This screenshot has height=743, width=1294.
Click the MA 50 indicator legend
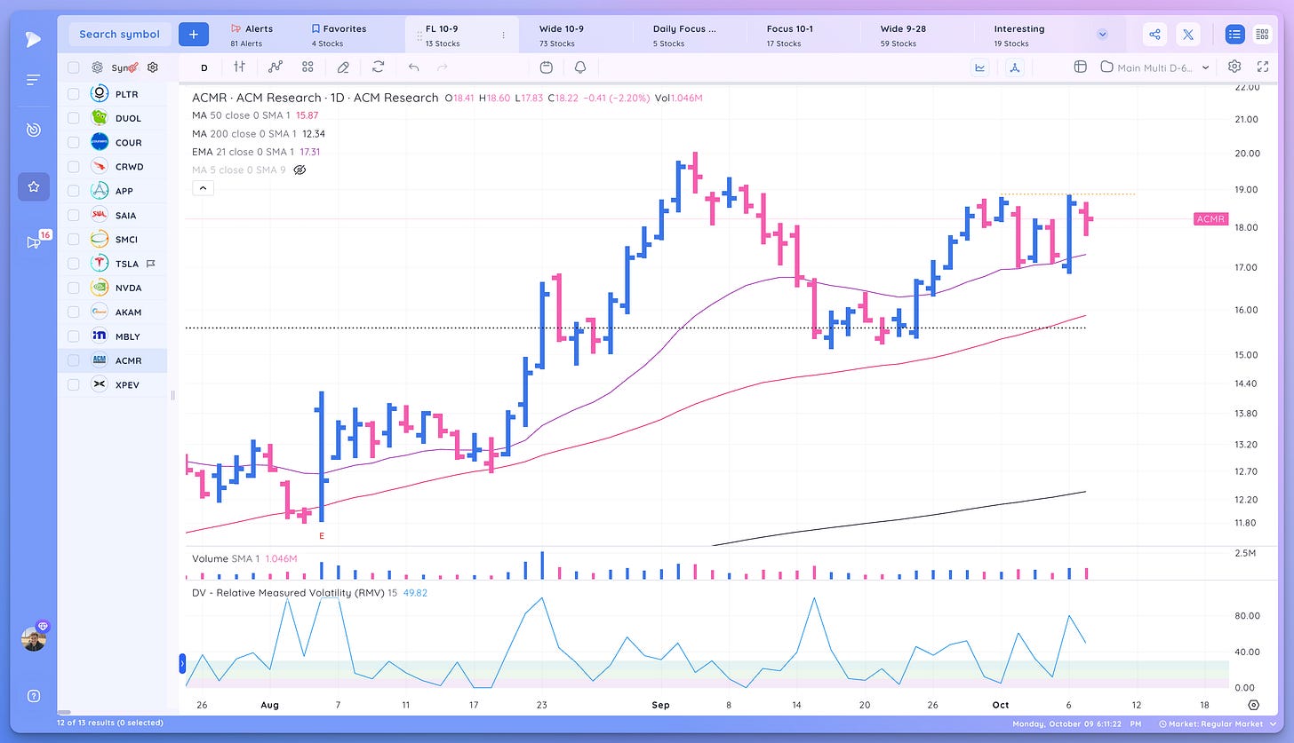pos(255,115)
